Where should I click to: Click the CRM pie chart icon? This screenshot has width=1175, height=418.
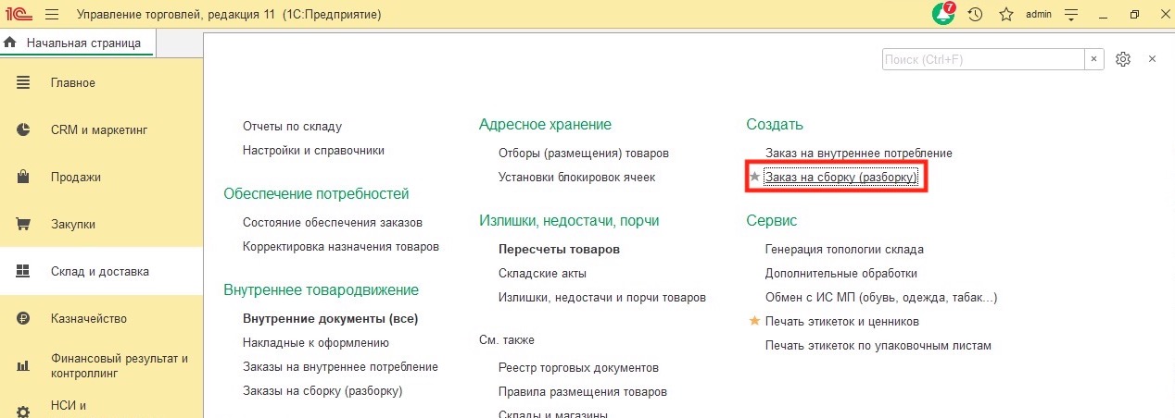click(x=24, y=130)
